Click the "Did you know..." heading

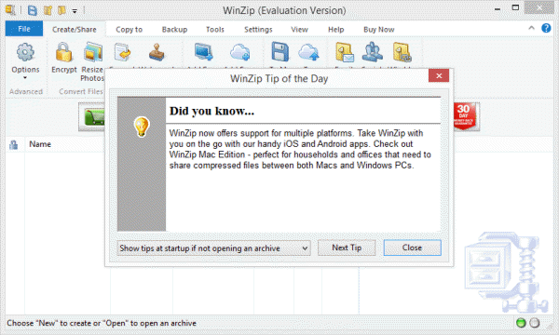tap(211, 111)
